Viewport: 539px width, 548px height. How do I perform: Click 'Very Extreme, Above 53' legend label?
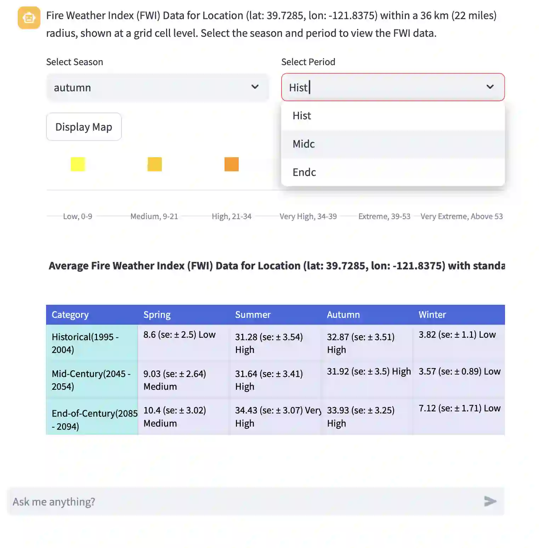click(x=461, y=216)
